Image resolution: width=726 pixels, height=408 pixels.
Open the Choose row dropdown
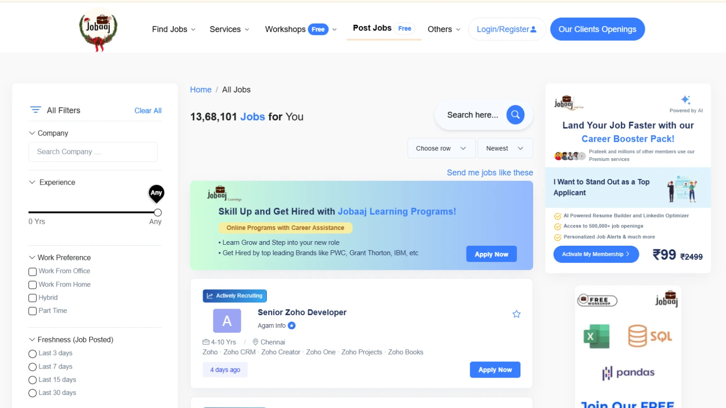[x=441, y=148]
